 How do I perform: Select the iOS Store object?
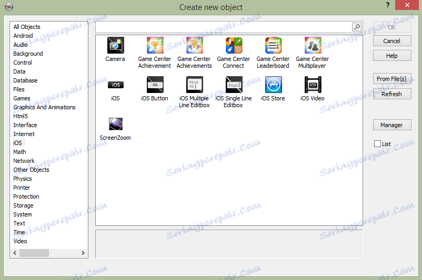(273, 85)
